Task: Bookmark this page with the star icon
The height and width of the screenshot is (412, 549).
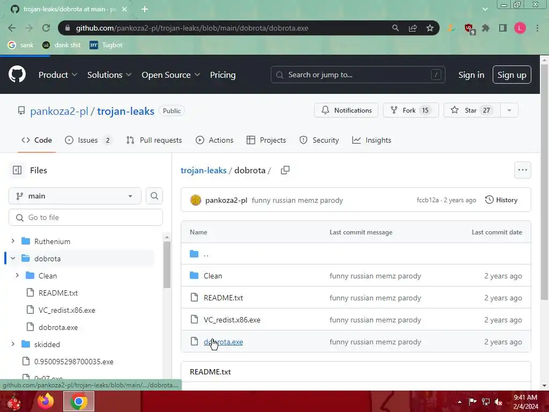Action: (x=429, y=28)
